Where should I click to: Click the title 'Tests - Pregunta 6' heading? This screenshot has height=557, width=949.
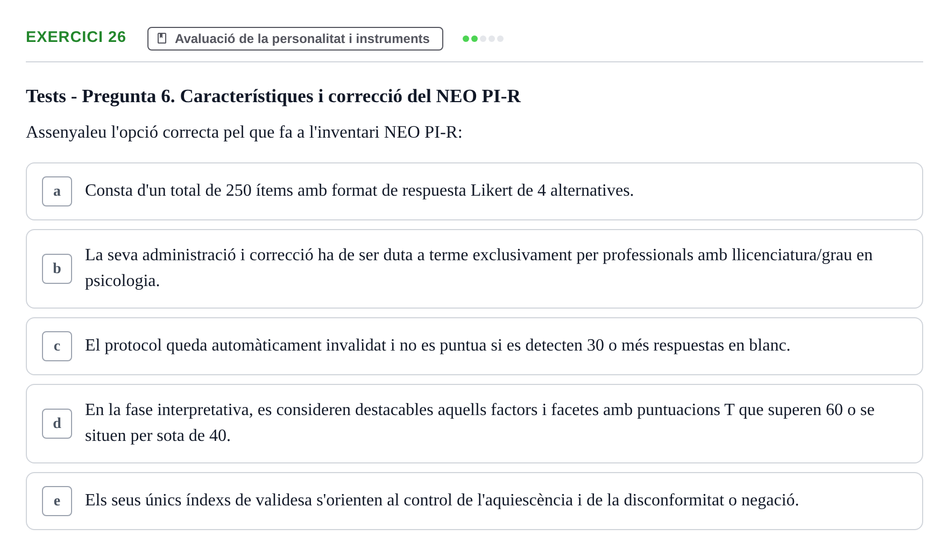click(273, 96)
